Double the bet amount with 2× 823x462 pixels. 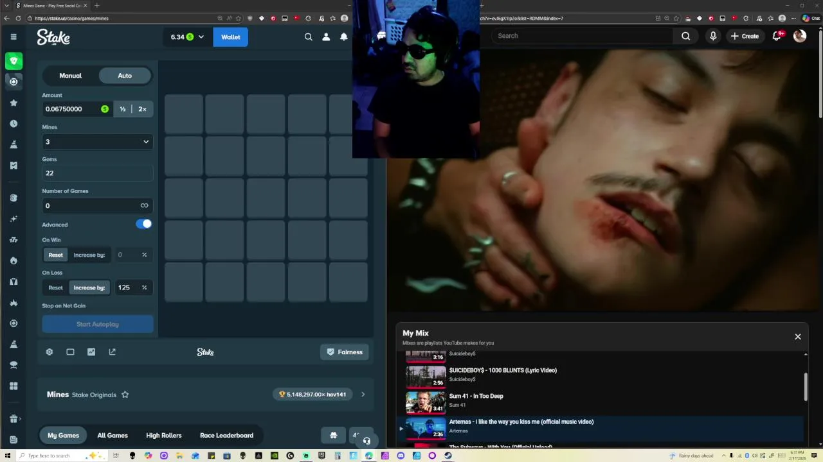142,109
